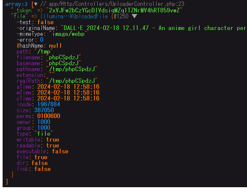Select the path "/tmp" value
247x196 pixels.
coord(44,52)
